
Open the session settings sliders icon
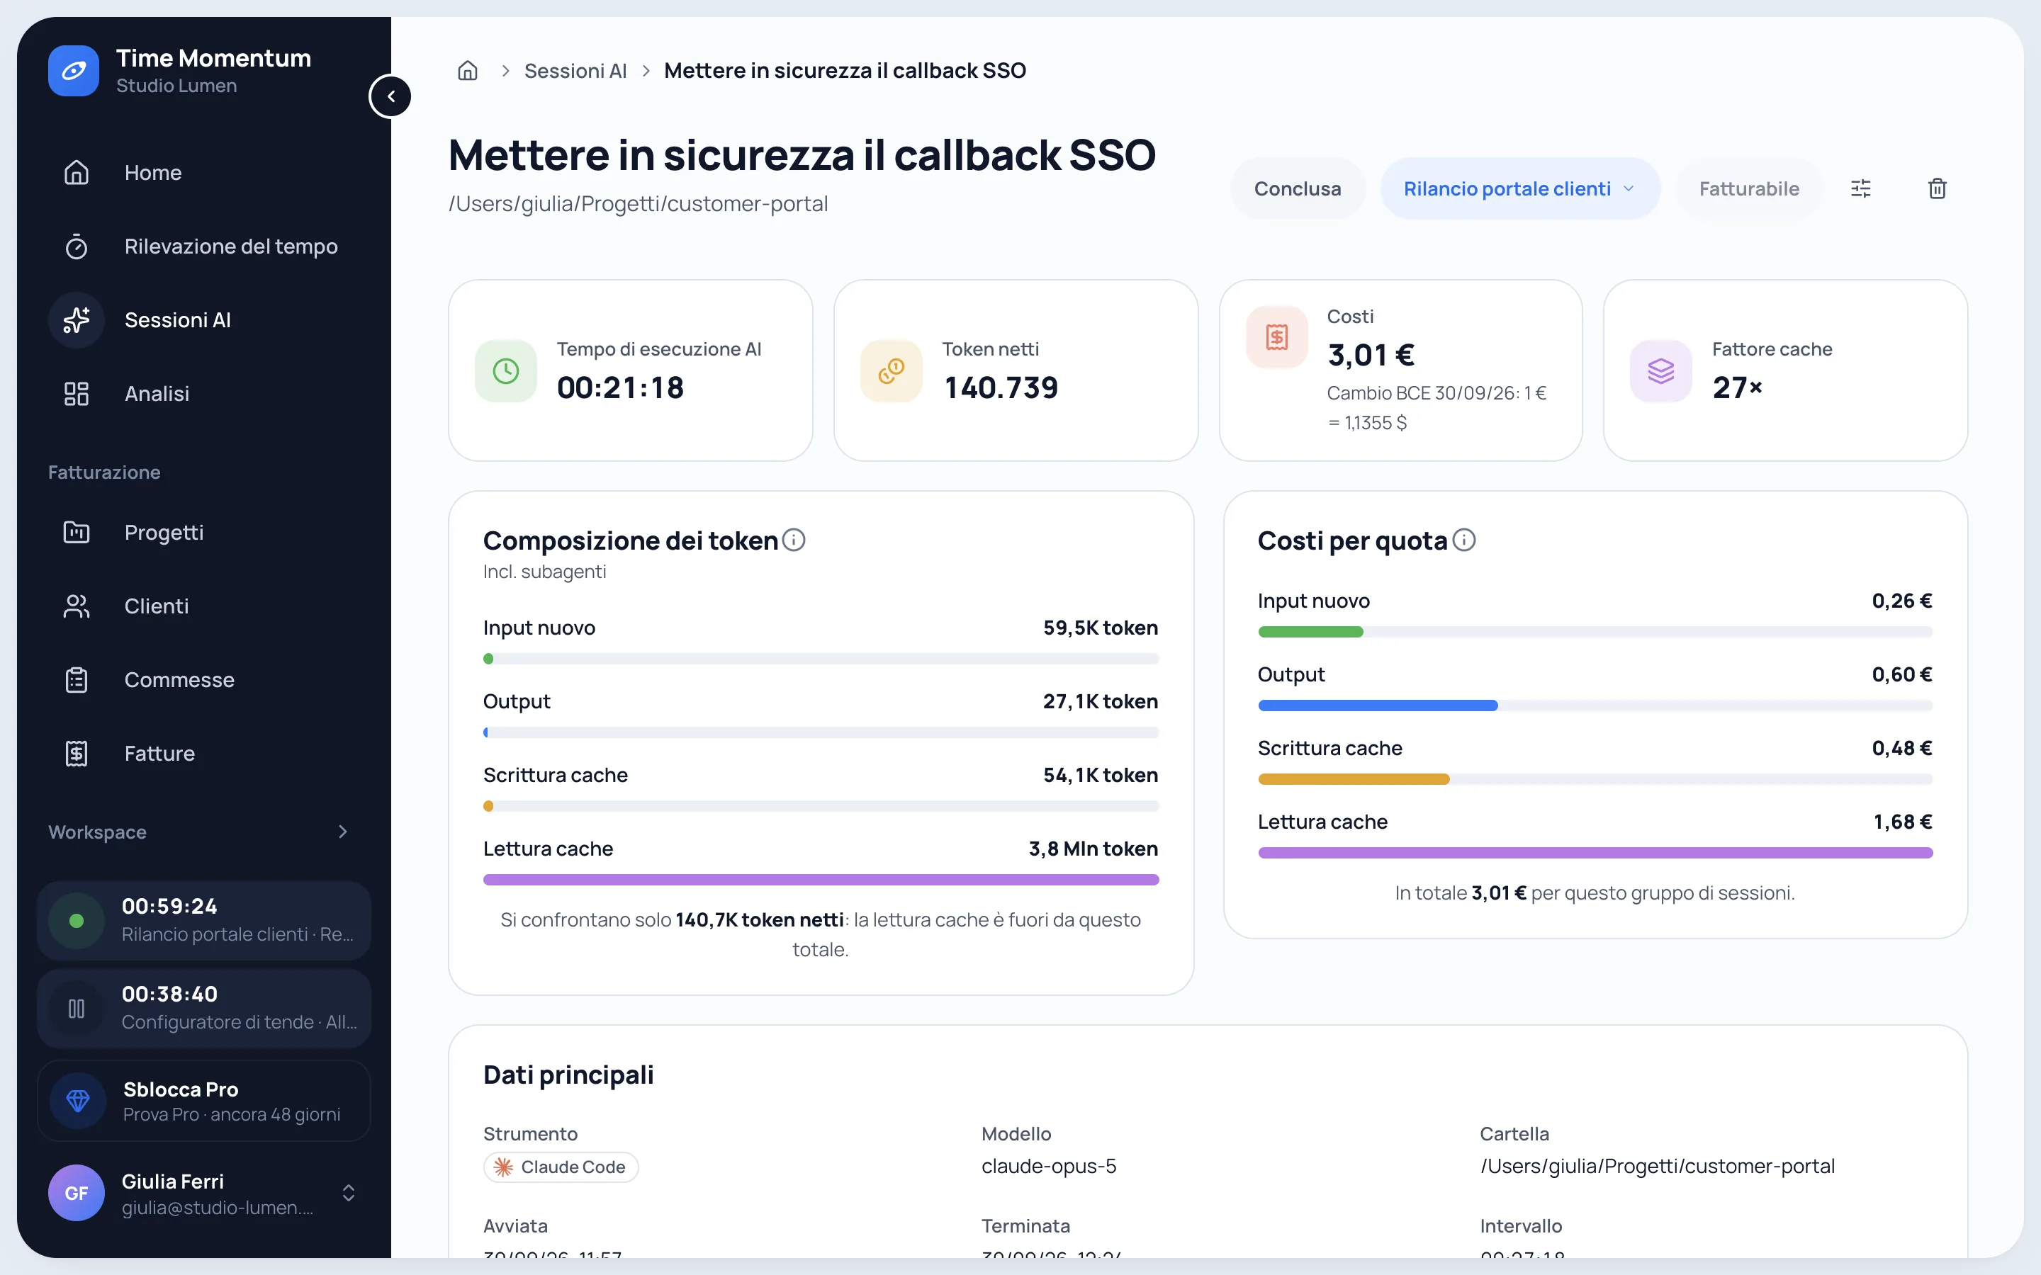pos(1860,189)
